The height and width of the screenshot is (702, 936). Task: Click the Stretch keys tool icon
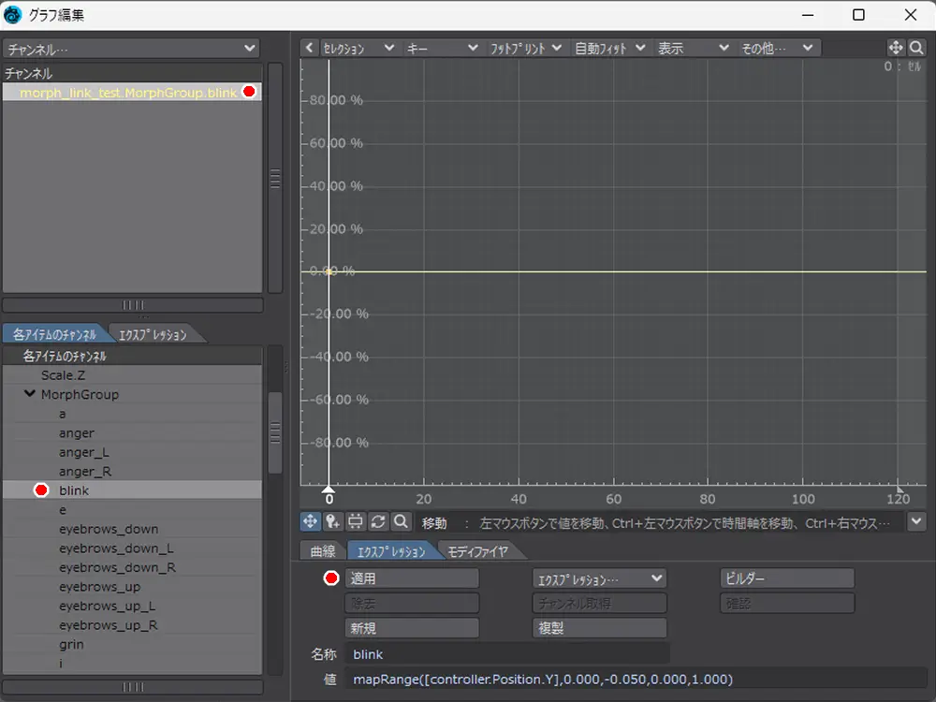click(x=356, y=521)
